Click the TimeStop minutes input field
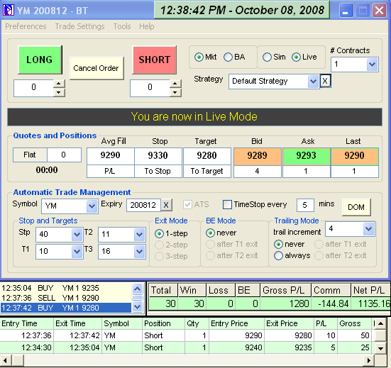 pyautogui.click(x=305, y=205)
